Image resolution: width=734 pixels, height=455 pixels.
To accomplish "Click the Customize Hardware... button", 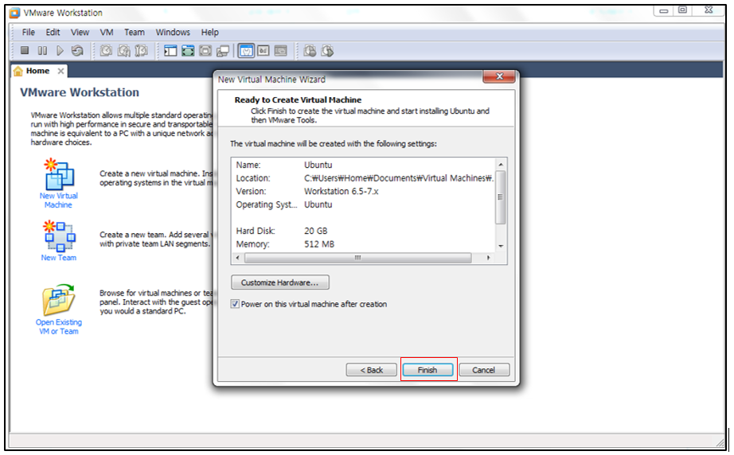I will 279,282.
